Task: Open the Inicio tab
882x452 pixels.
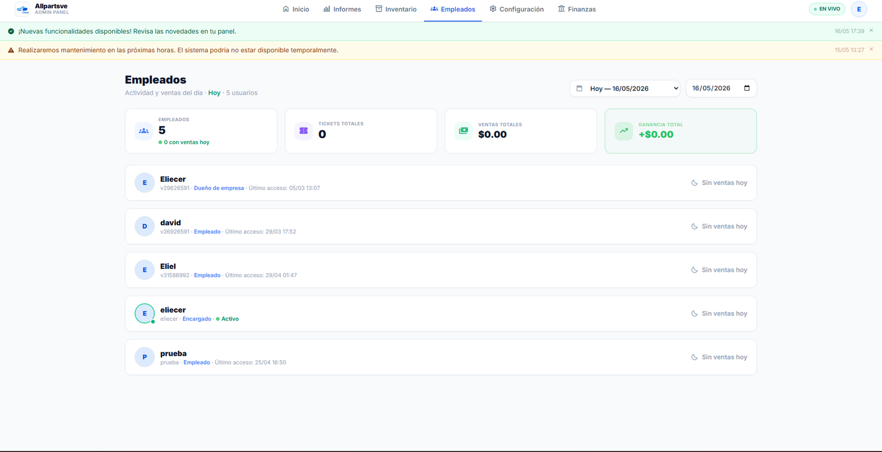Action: click(296, 9)
